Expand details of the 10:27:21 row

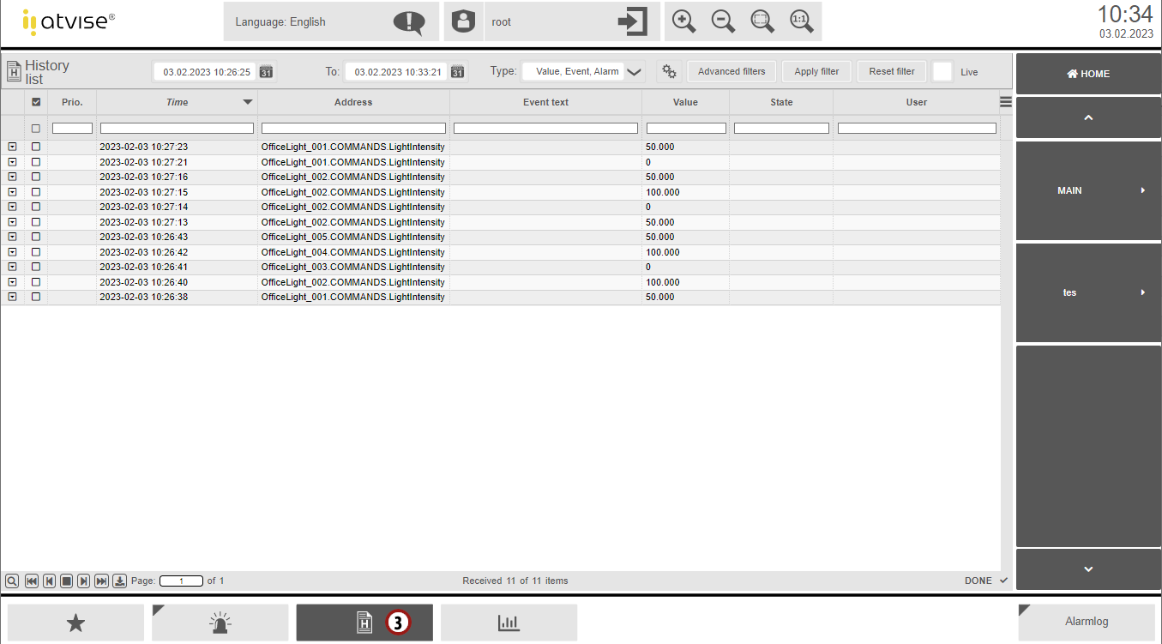tap(12, 162)
